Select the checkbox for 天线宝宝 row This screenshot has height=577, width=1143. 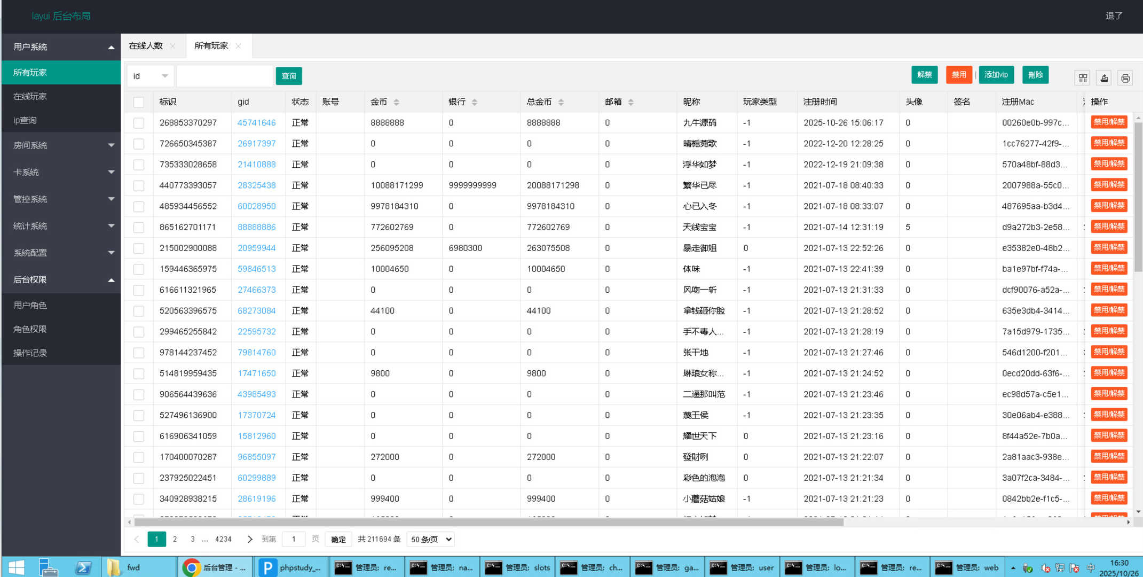coord(139,228)
